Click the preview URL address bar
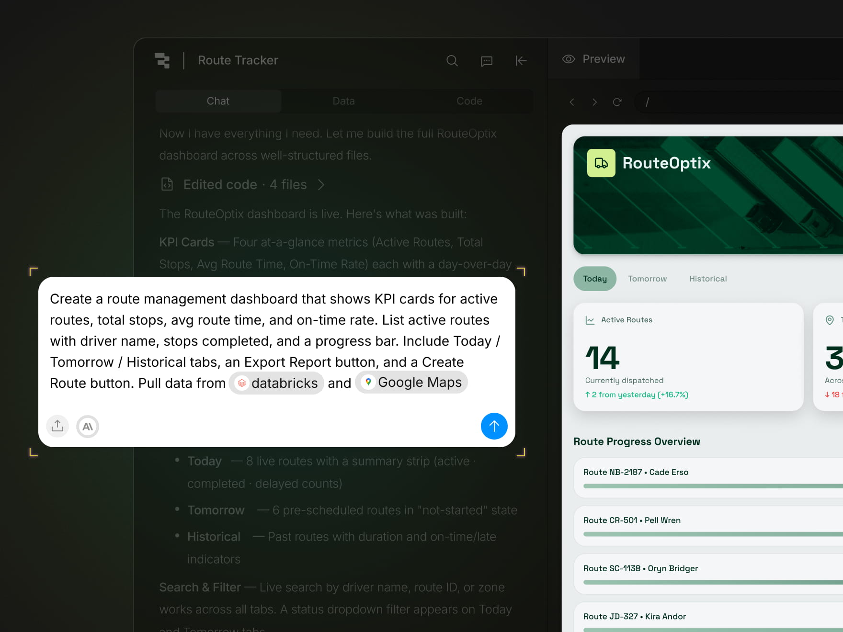Screen dimensions: 843x632 [740, 102]
